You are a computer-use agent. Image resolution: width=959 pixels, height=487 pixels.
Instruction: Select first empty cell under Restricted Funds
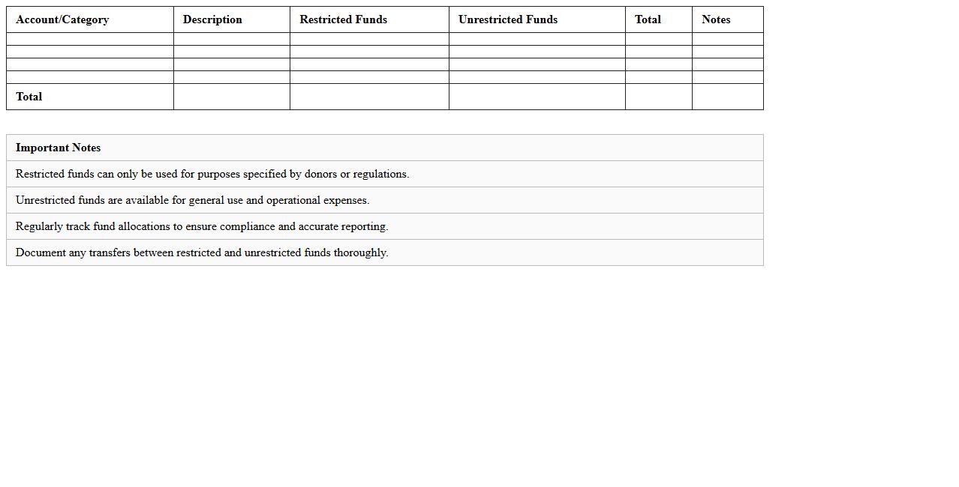[369, 39]
